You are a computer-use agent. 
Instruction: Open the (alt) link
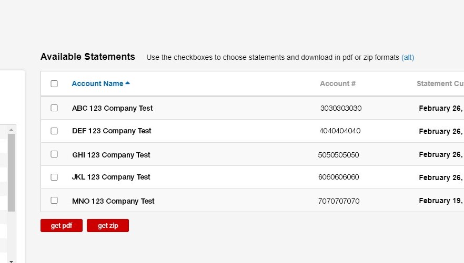coord(408,57)
